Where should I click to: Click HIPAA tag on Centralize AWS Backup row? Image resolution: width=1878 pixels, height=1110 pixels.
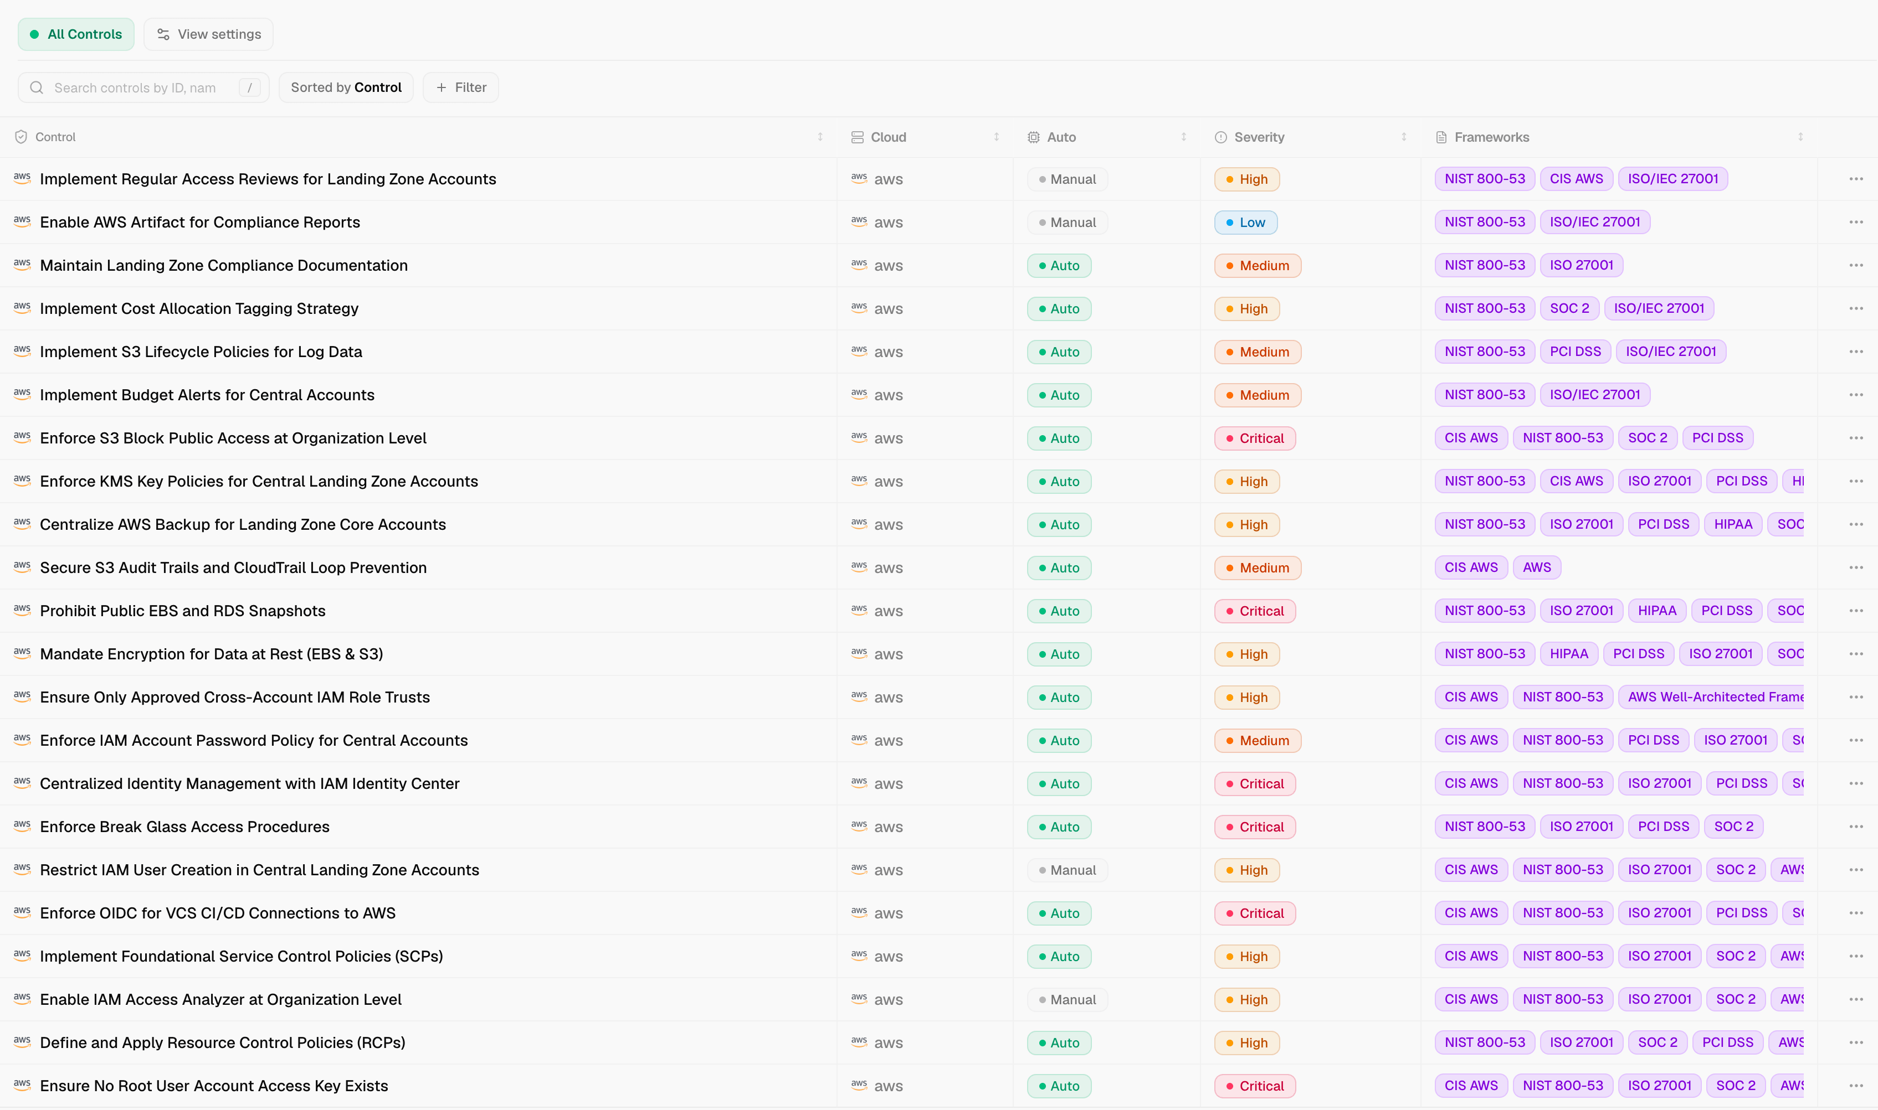1733,524
